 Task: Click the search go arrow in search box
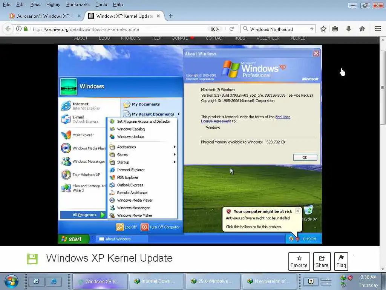(x=312, y=29)
